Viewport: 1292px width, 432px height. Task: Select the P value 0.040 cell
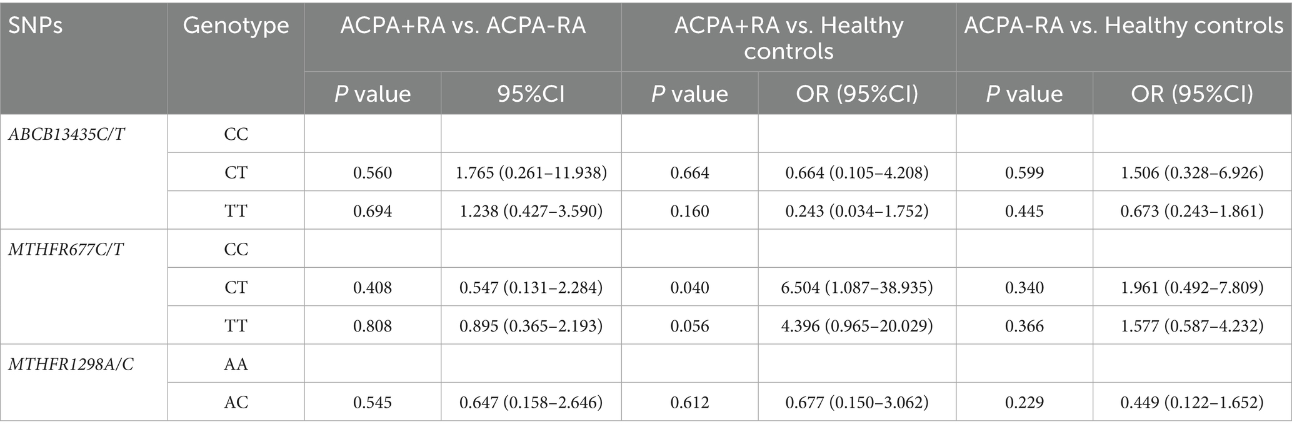pyautogui.click(x=689, y=288)
